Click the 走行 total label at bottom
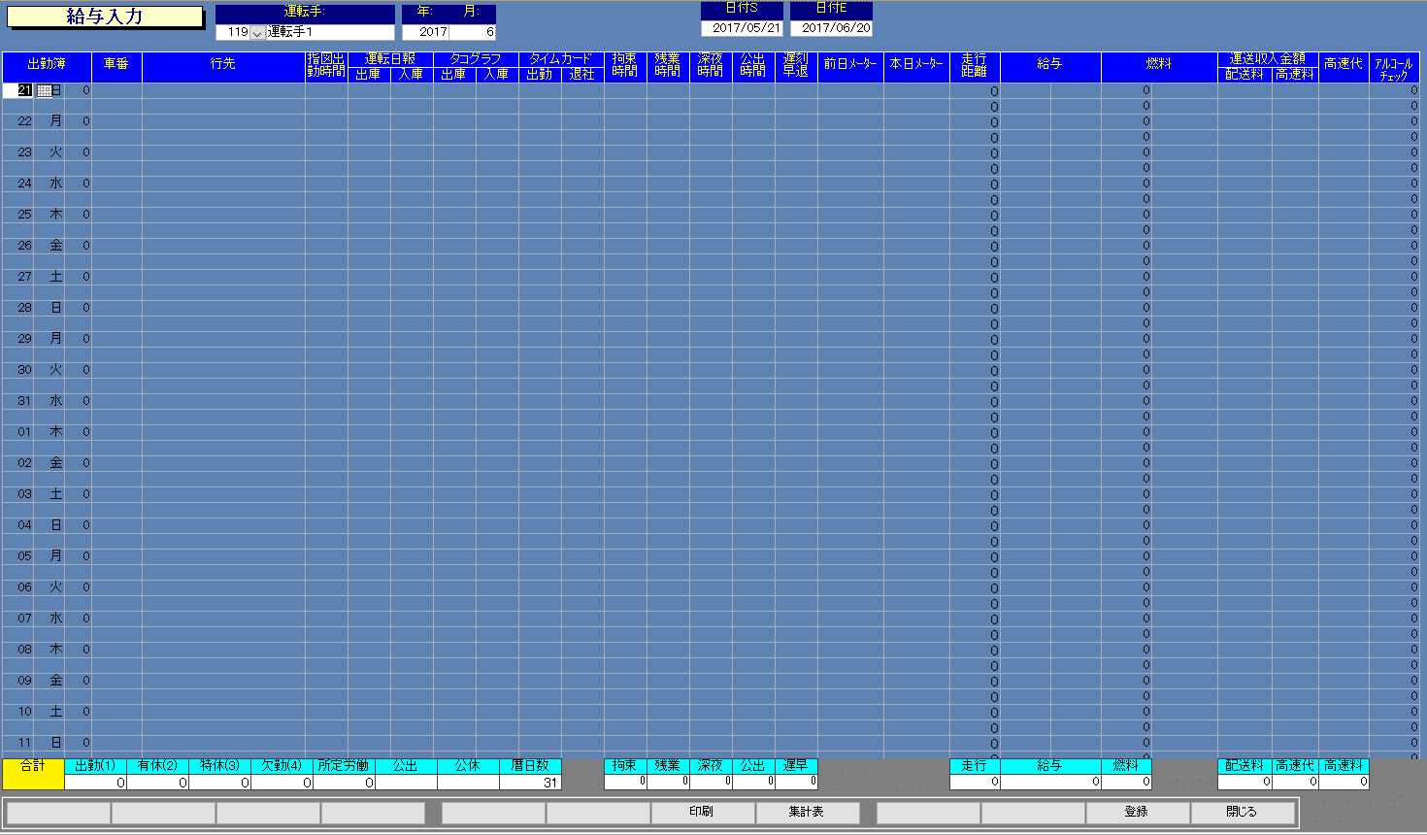Screen dimensions: 1427x835 tap(975, 766)
